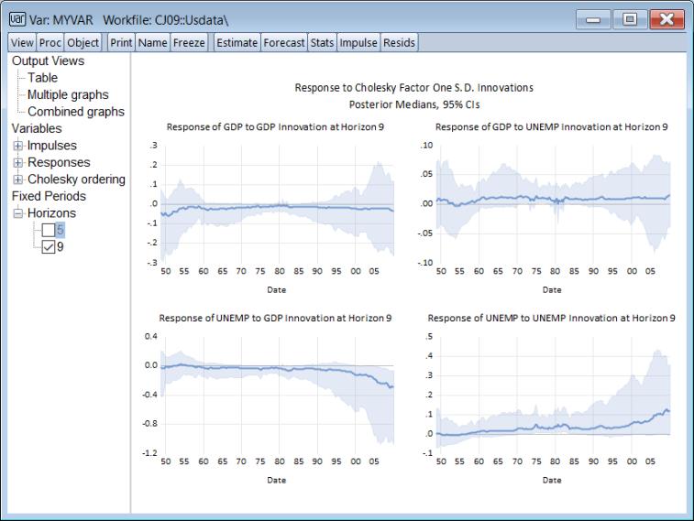Viewport: 694px width, 521px height.
Task: Click the Resids toolbar button
Action: 399,43
